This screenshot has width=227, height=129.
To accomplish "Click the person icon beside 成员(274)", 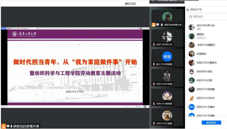I will coord(188,10).
